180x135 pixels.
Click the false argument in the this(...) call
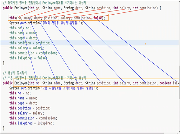click(x=98, y=18)
